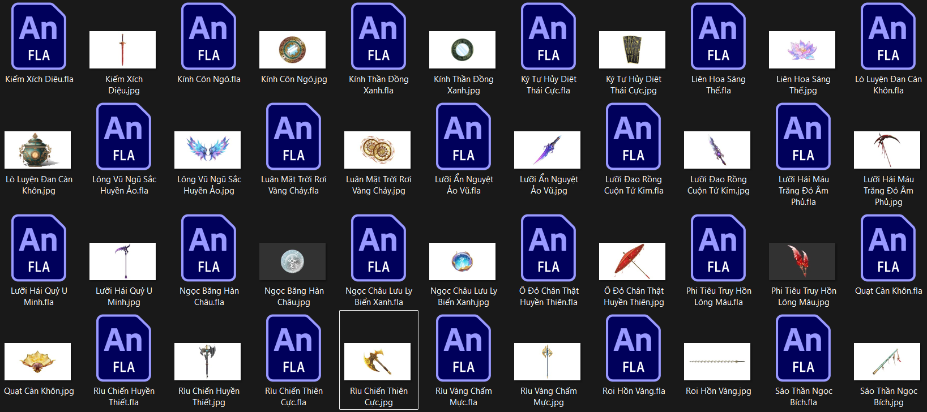Select the lotus Liên Hoa Sáng Thế.jpg thumbnail
This screenshot has height=412, width=927.
point(802,50)
